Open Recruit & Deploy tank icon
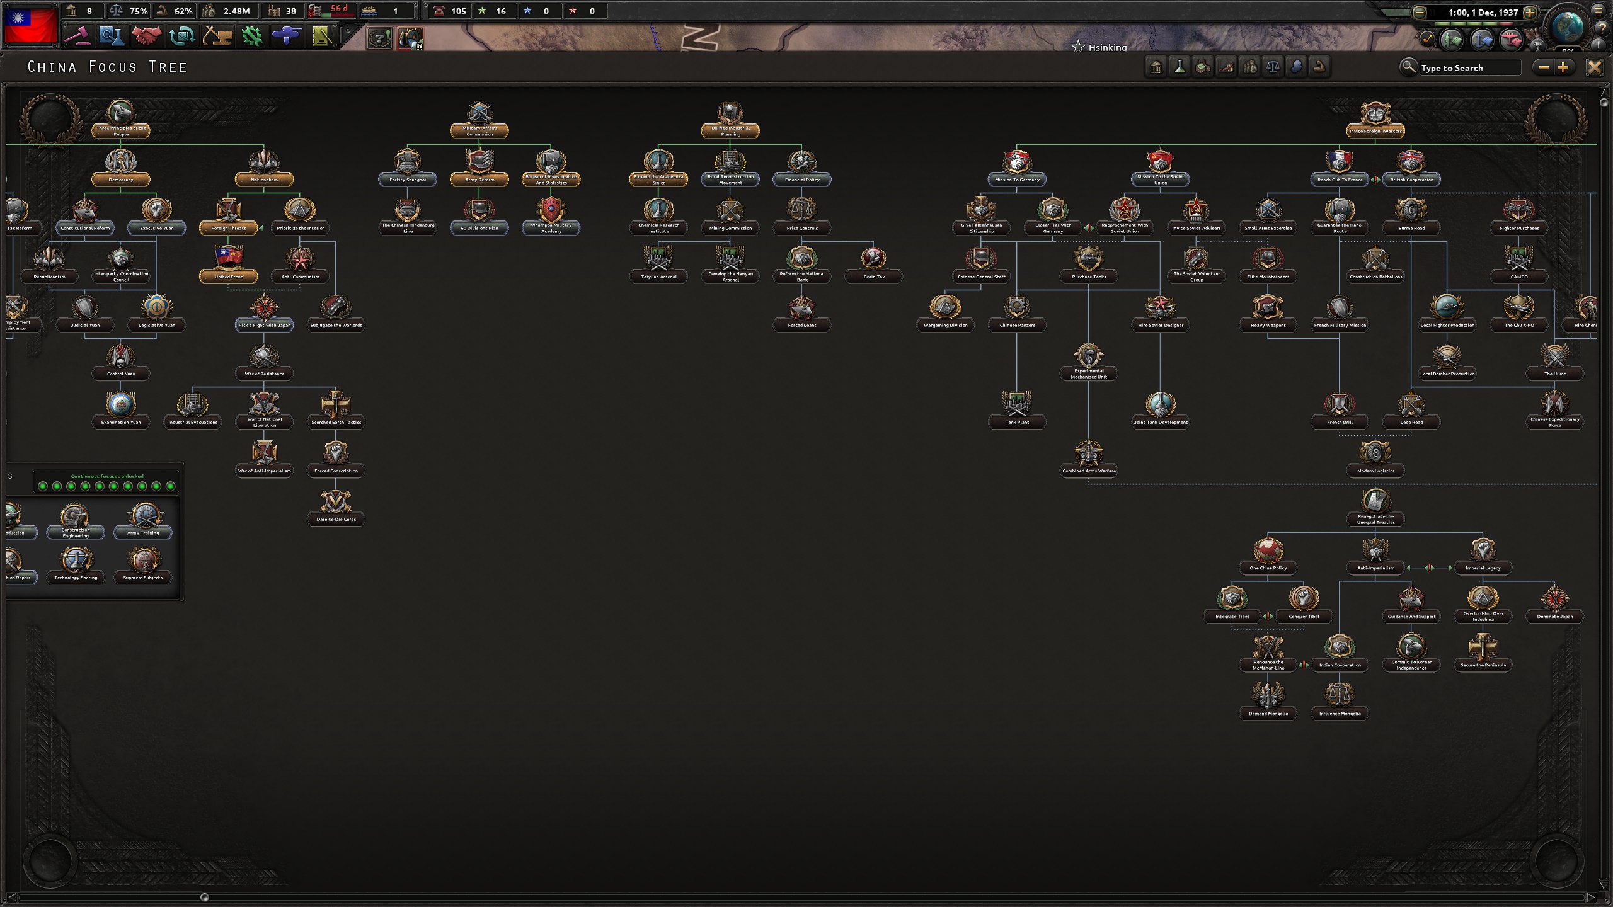This screenshot has width=1613, height=907. tap(287, 36)
